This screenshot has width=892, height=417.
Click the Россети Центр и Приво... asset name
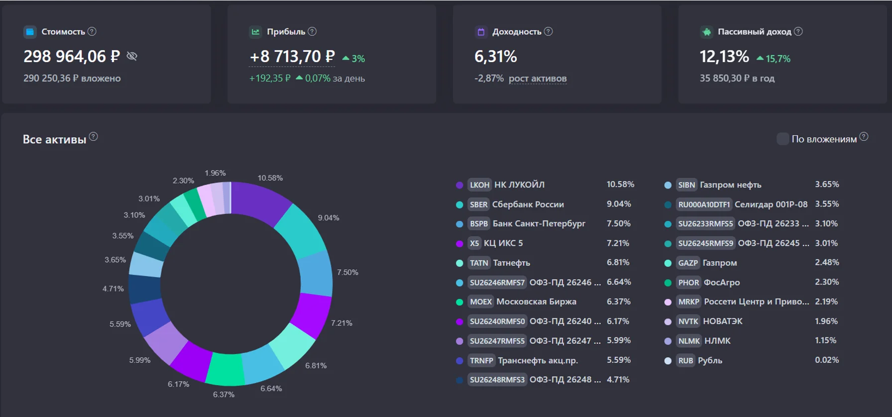[757, 302]
